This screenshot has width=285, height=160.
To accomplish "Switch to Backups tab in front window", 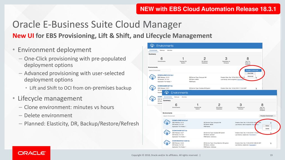I will click(177, 97).
